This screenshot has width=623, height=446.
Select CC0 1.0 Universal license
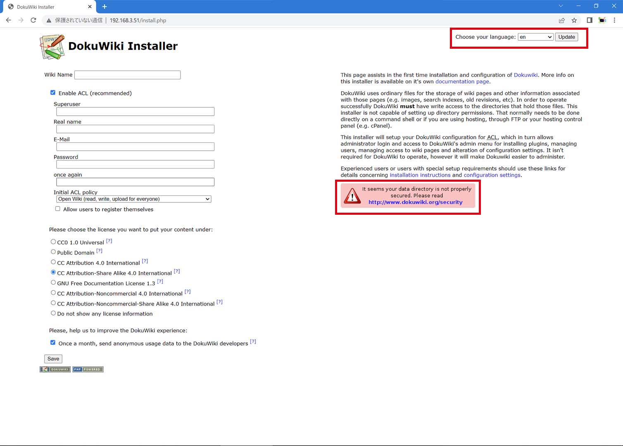point(53,242)
